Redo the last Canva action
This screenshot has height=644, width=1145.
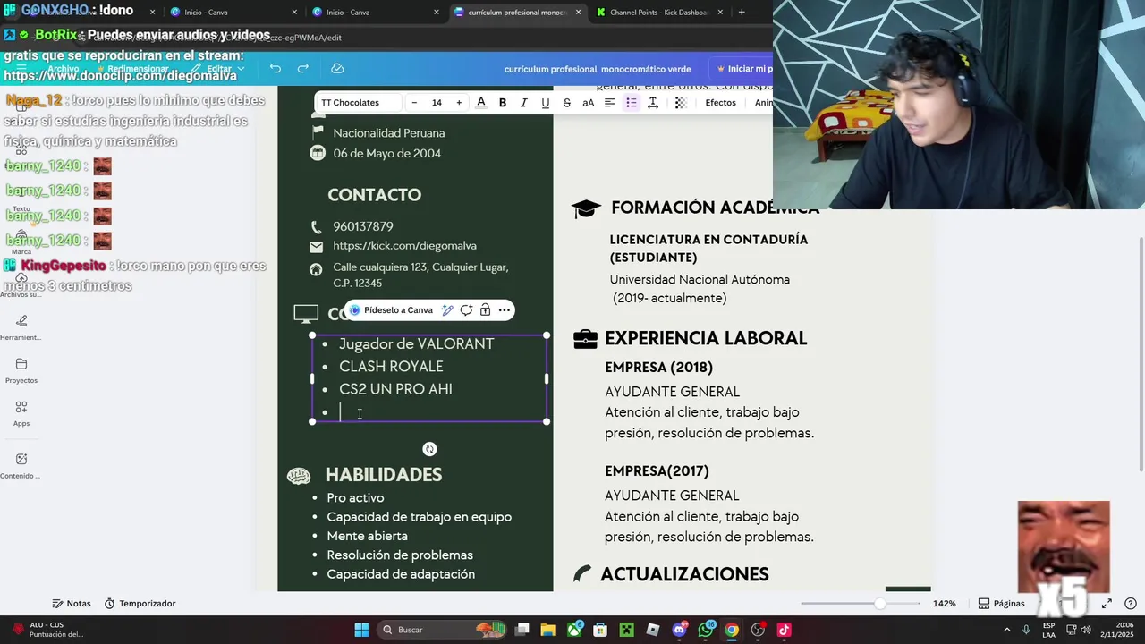click(x=302, y=69)
